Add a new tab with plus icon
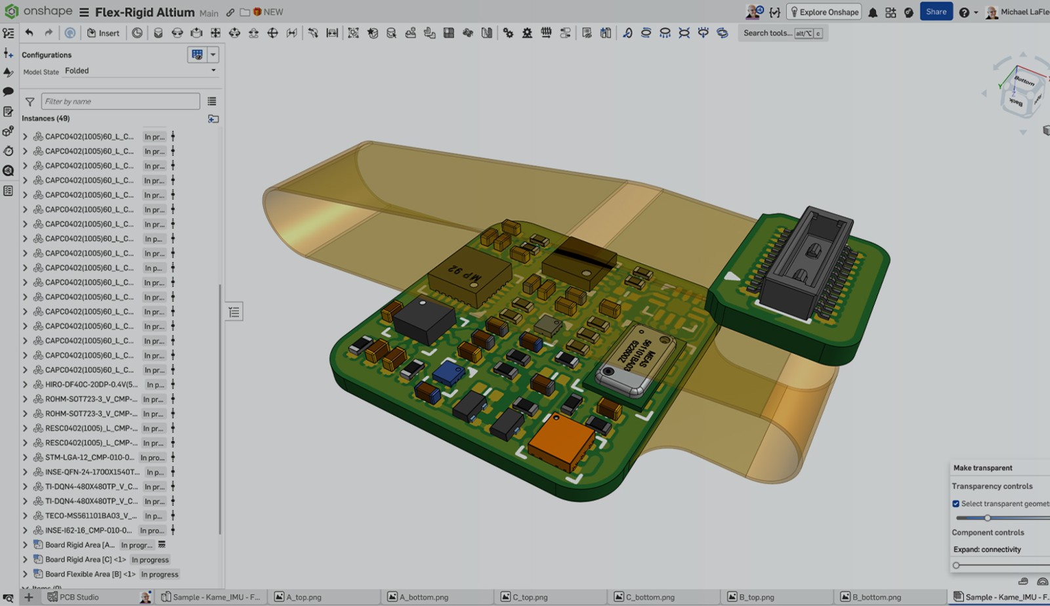This screenshot has height=606, width=1050. point(28,597)
